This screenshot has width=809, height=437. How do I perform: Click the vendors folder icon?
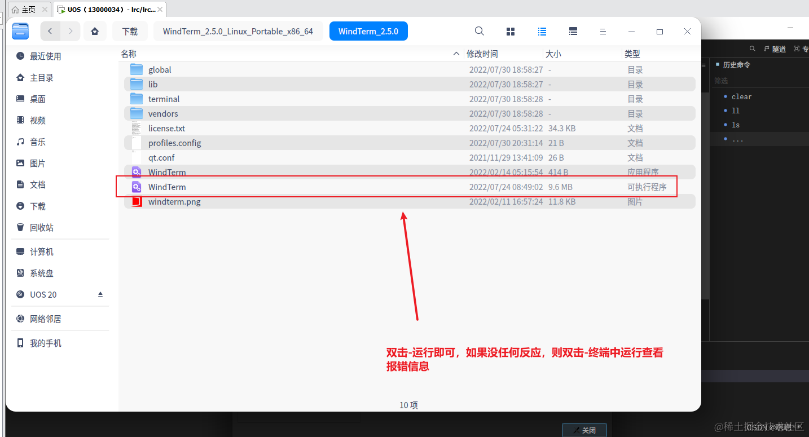[137, 113]
